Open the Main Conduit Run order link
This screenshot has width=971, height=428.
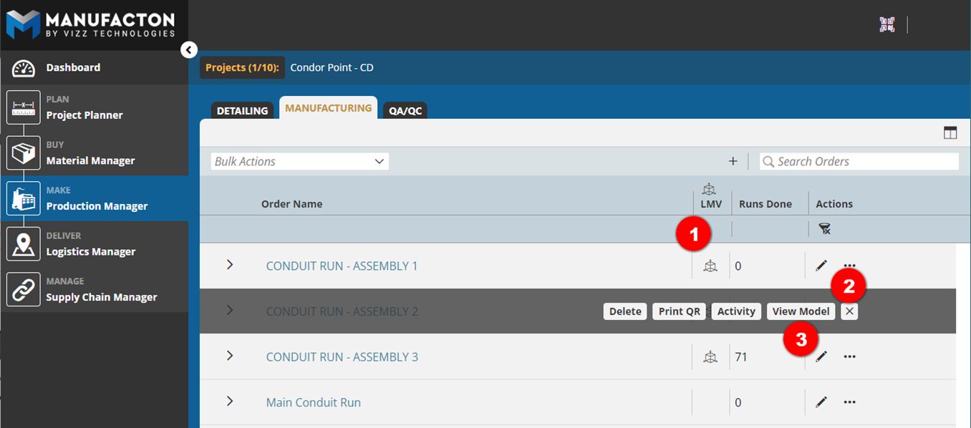click(313, 402)
